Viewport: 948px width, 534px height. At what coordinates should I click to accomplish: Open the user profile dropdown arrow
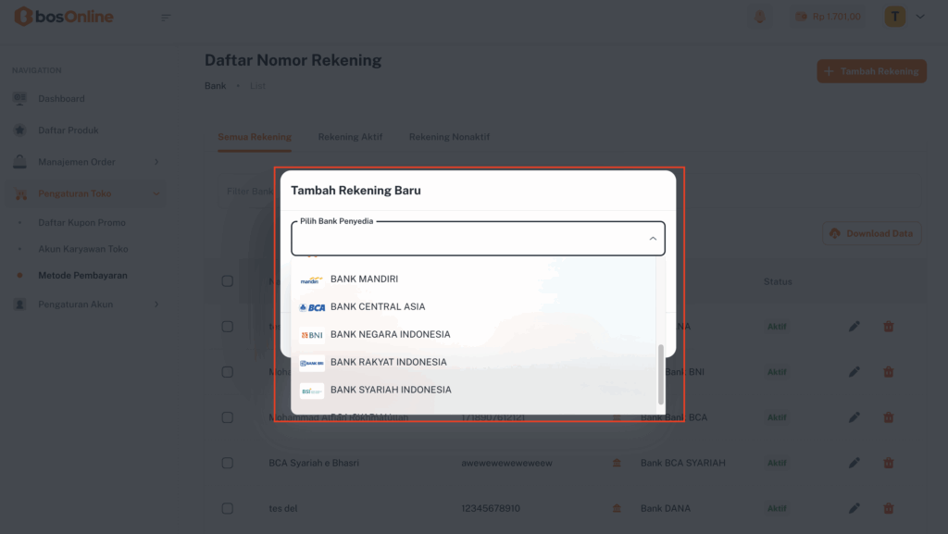pos(920,17)
